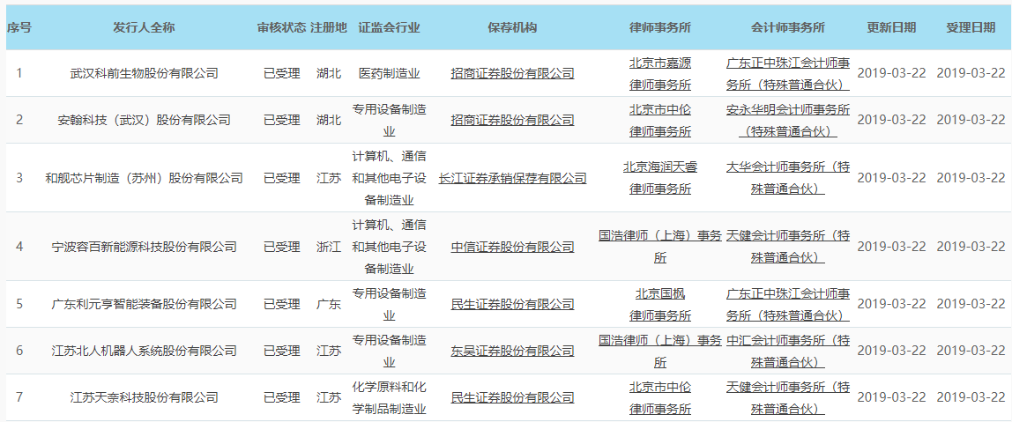Click 已受理 status in 宁波容百 row
Screen dimensions: 1012x422
281,247
